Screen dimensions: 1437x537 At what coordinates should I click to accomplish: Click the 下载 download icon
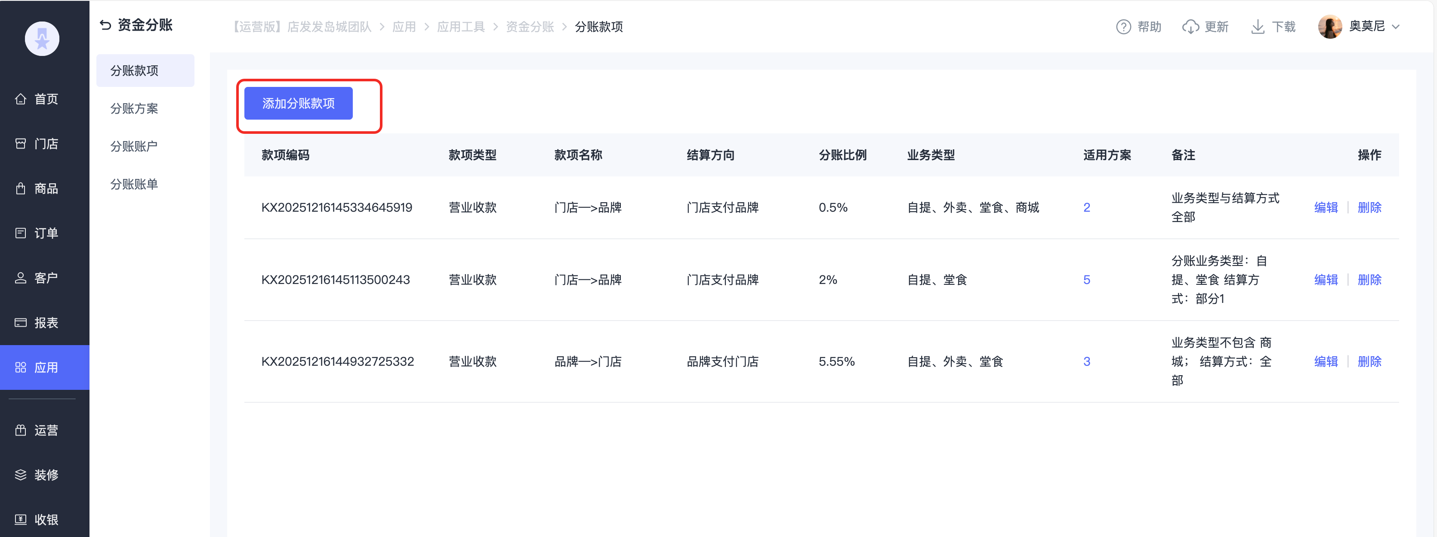pyautogui.click(x=1257, y=27)
